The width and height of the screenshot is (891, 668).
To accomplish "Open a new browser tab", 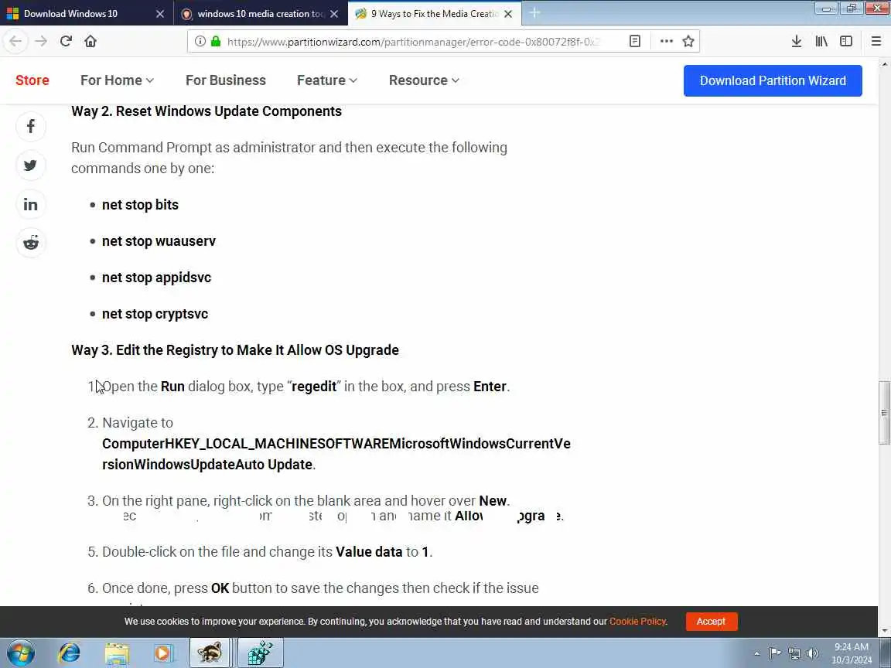I will (534, 13).
